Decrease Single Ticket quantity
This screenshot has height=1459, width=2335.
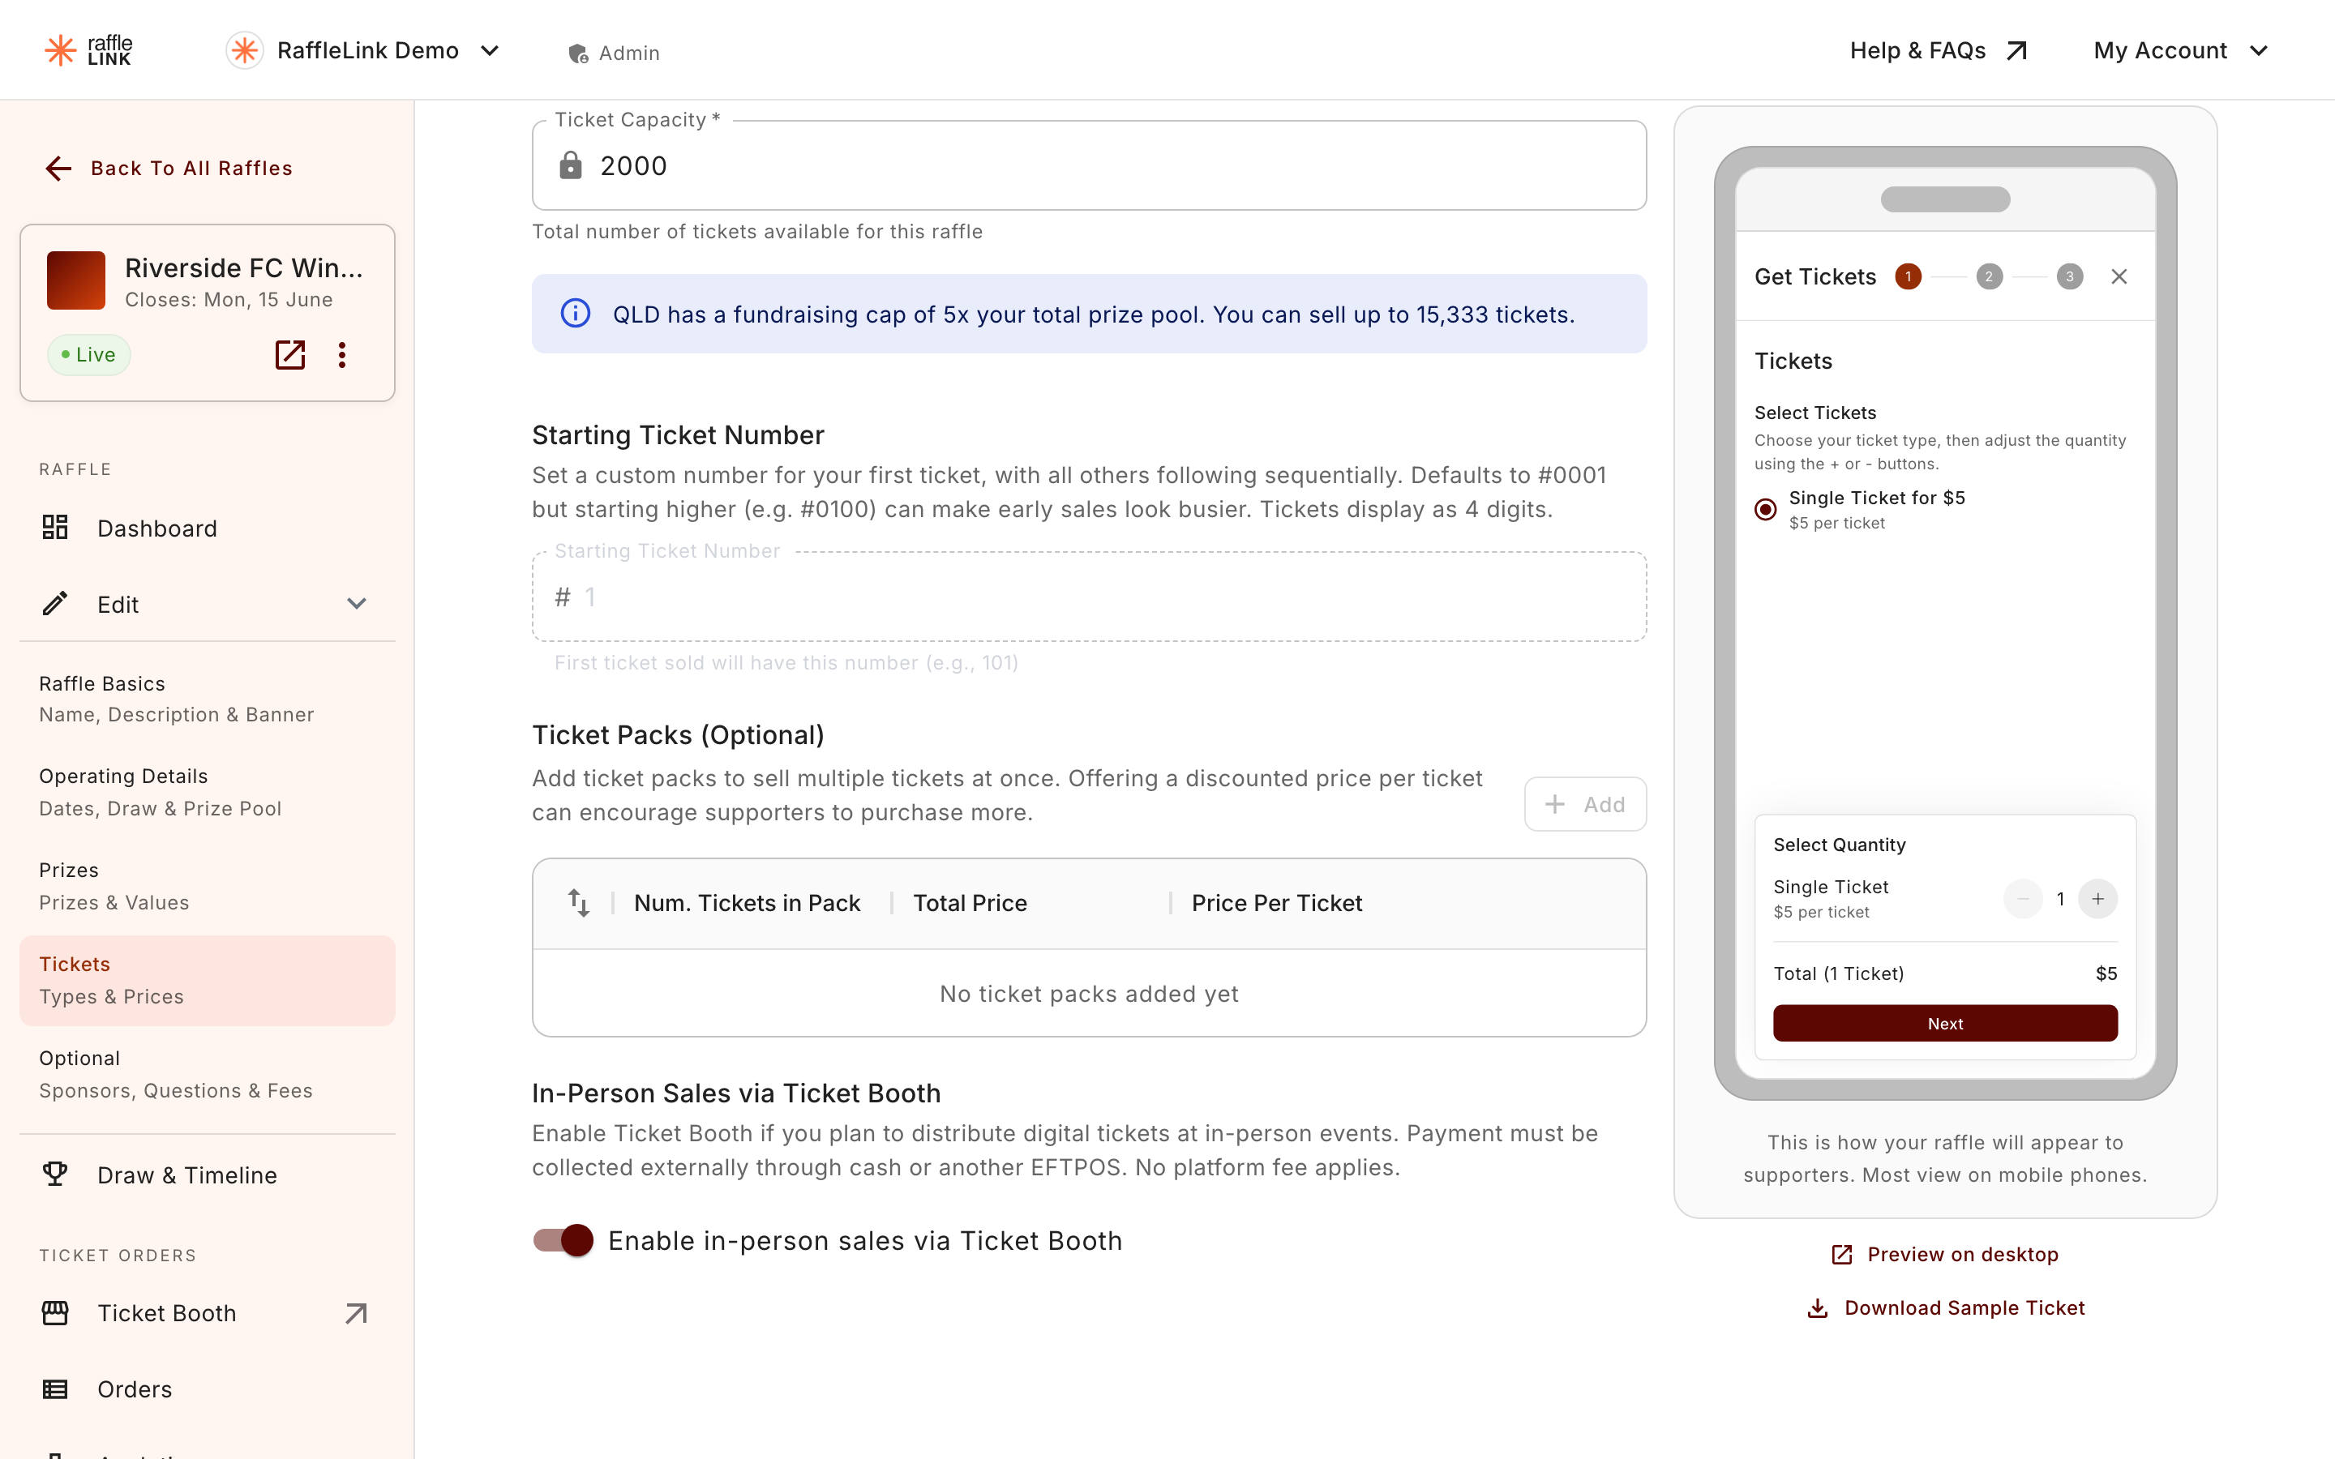tap(2022, 898)
